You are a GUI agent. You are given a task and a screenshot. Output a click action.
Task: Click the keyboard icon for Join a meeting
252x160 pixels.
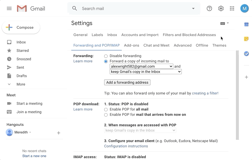click(9, 112)
